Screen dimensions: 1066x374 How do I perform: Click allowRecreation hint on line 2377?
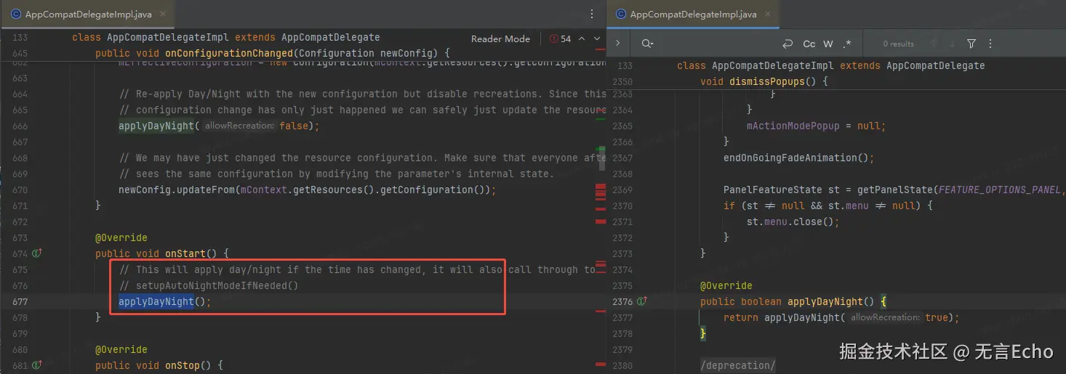coord(884,317)
